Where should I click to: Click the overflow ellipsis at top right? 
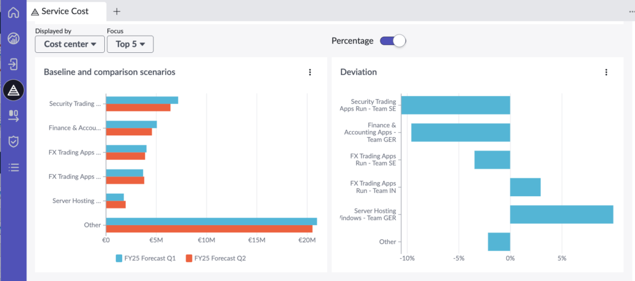coord(631,11)
